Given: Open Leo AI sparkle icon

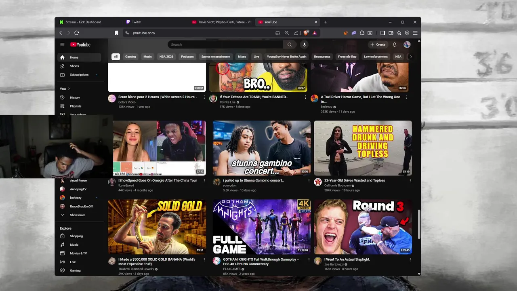Looking at the screenshot, I should 399,33.
